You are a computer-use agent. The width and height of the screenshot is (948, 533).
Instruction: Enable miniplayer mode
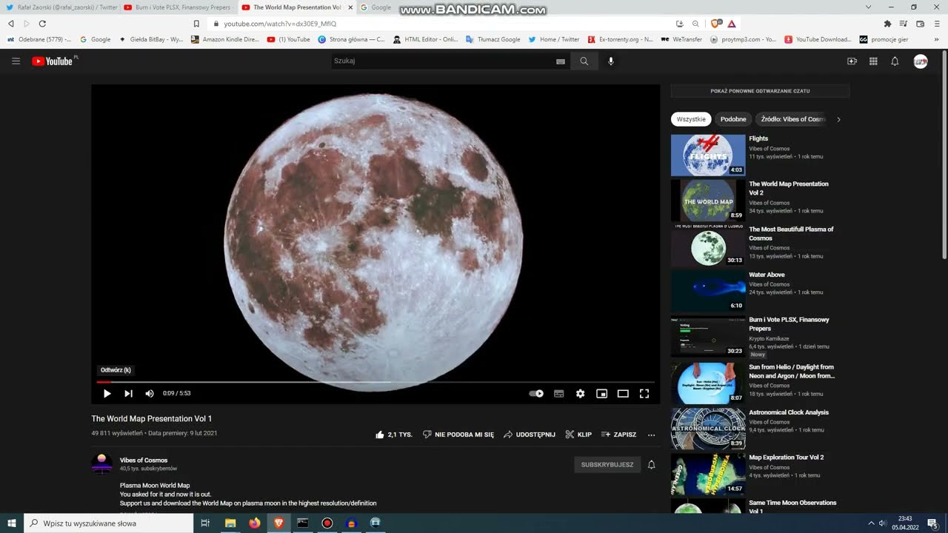602,394
